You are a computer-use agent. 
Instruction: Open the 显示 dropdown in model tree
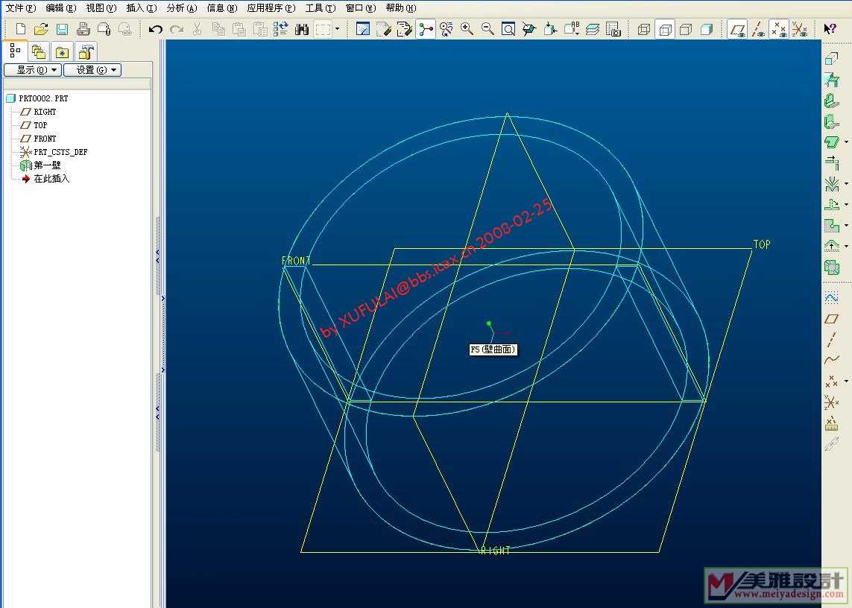click(x=32, y=70)
